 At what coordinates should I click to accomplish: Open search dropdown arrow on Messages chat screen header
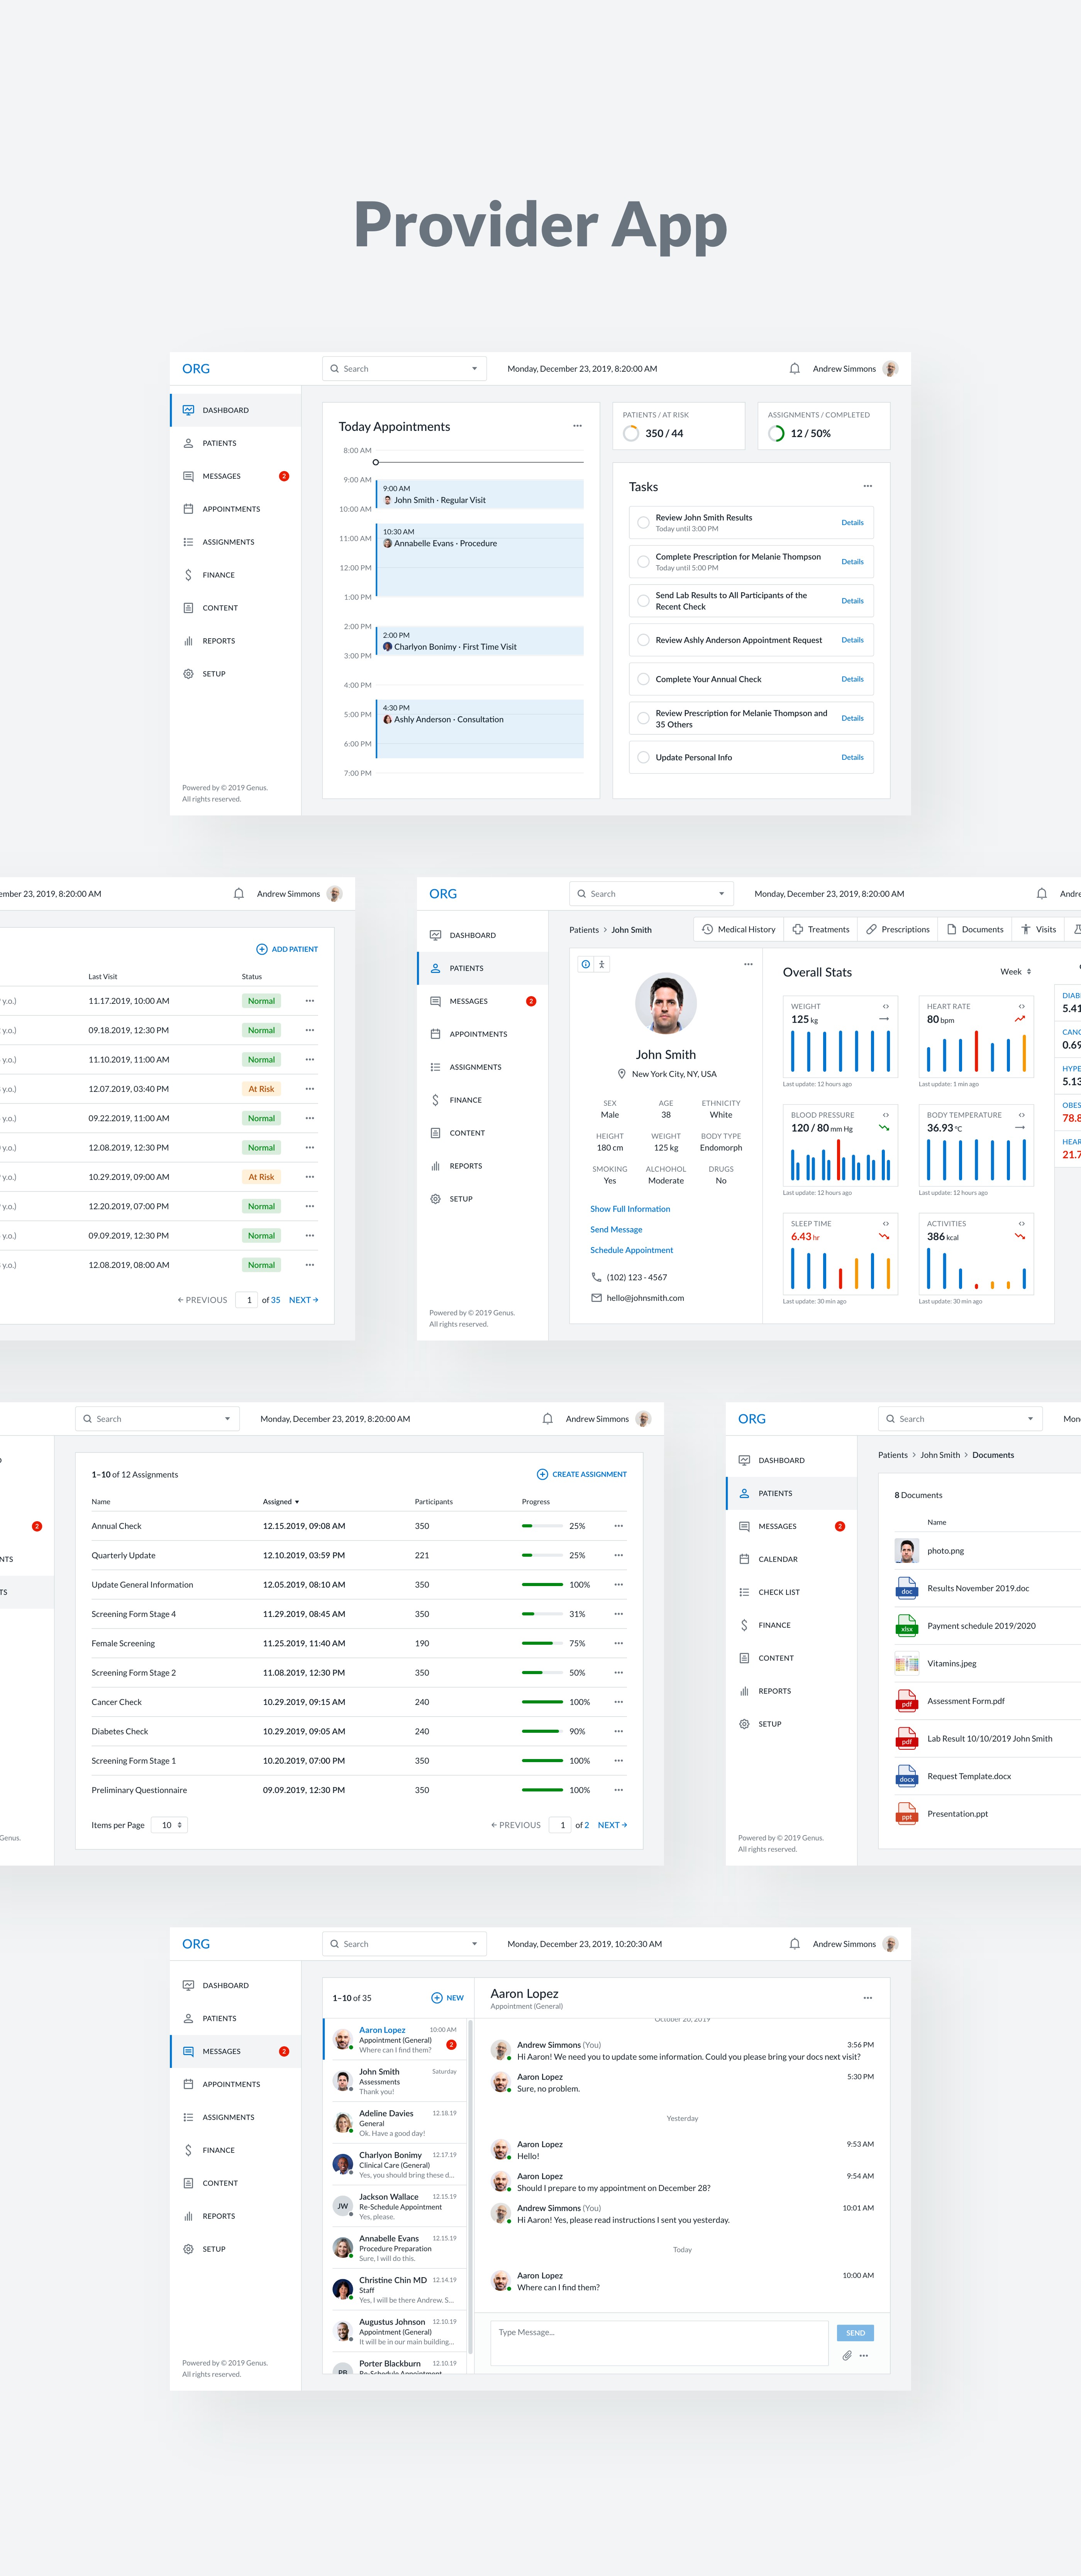click(x=474, y=1944)
